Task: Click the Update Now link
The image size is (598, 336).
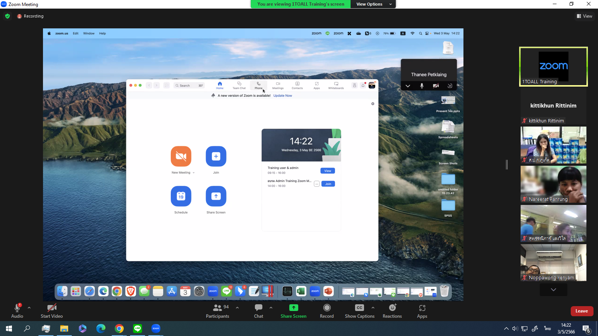Action: [x=283, y=96]
